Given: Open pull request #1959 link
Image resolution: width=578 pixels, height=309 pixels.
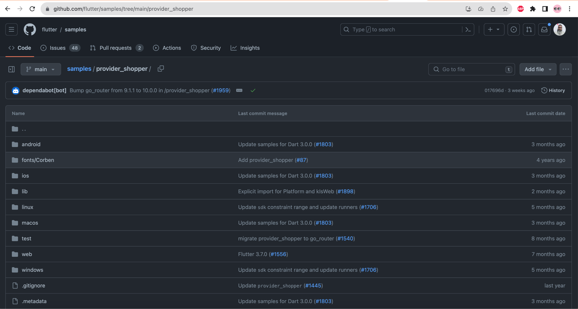Looking at the screenshot, I should pos(222,90).
